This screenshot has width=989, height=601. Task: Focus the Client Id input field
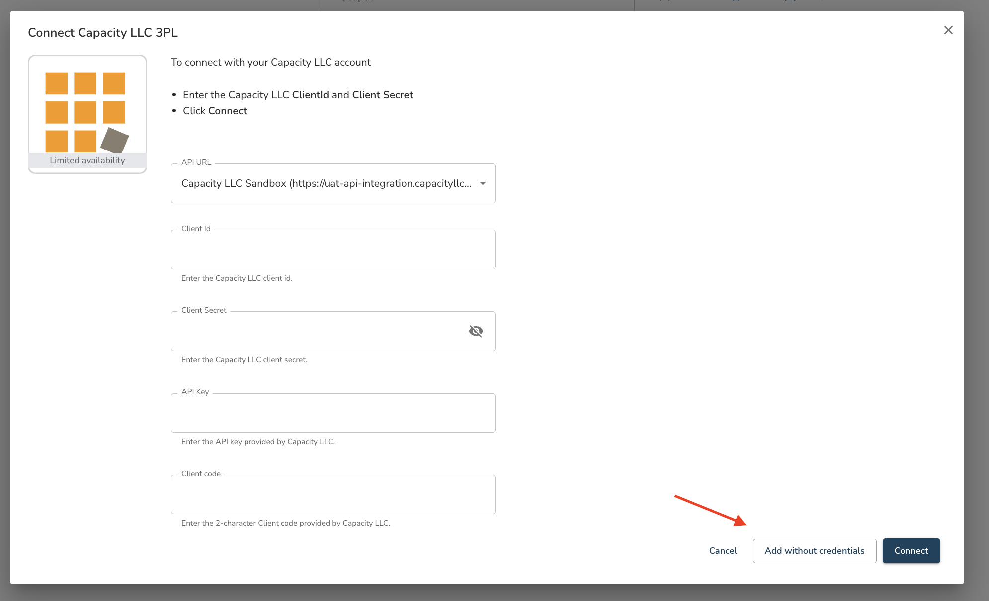pyautogui.click(x=333, y=249)
